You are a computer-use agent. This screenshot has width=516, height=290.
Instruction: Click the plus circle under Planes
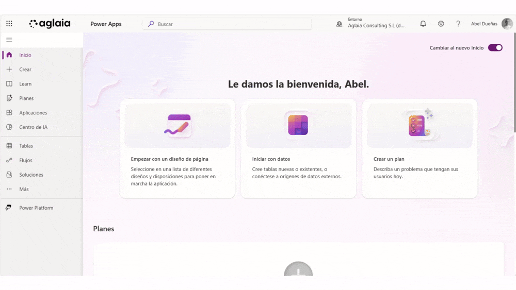click(x=298, y=269)
